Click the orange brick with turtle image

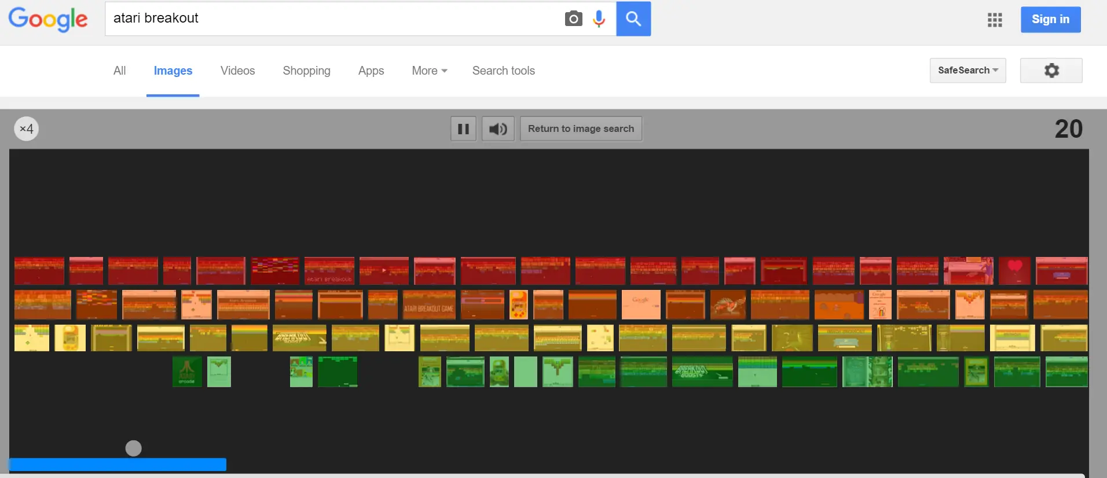(728, 305)
